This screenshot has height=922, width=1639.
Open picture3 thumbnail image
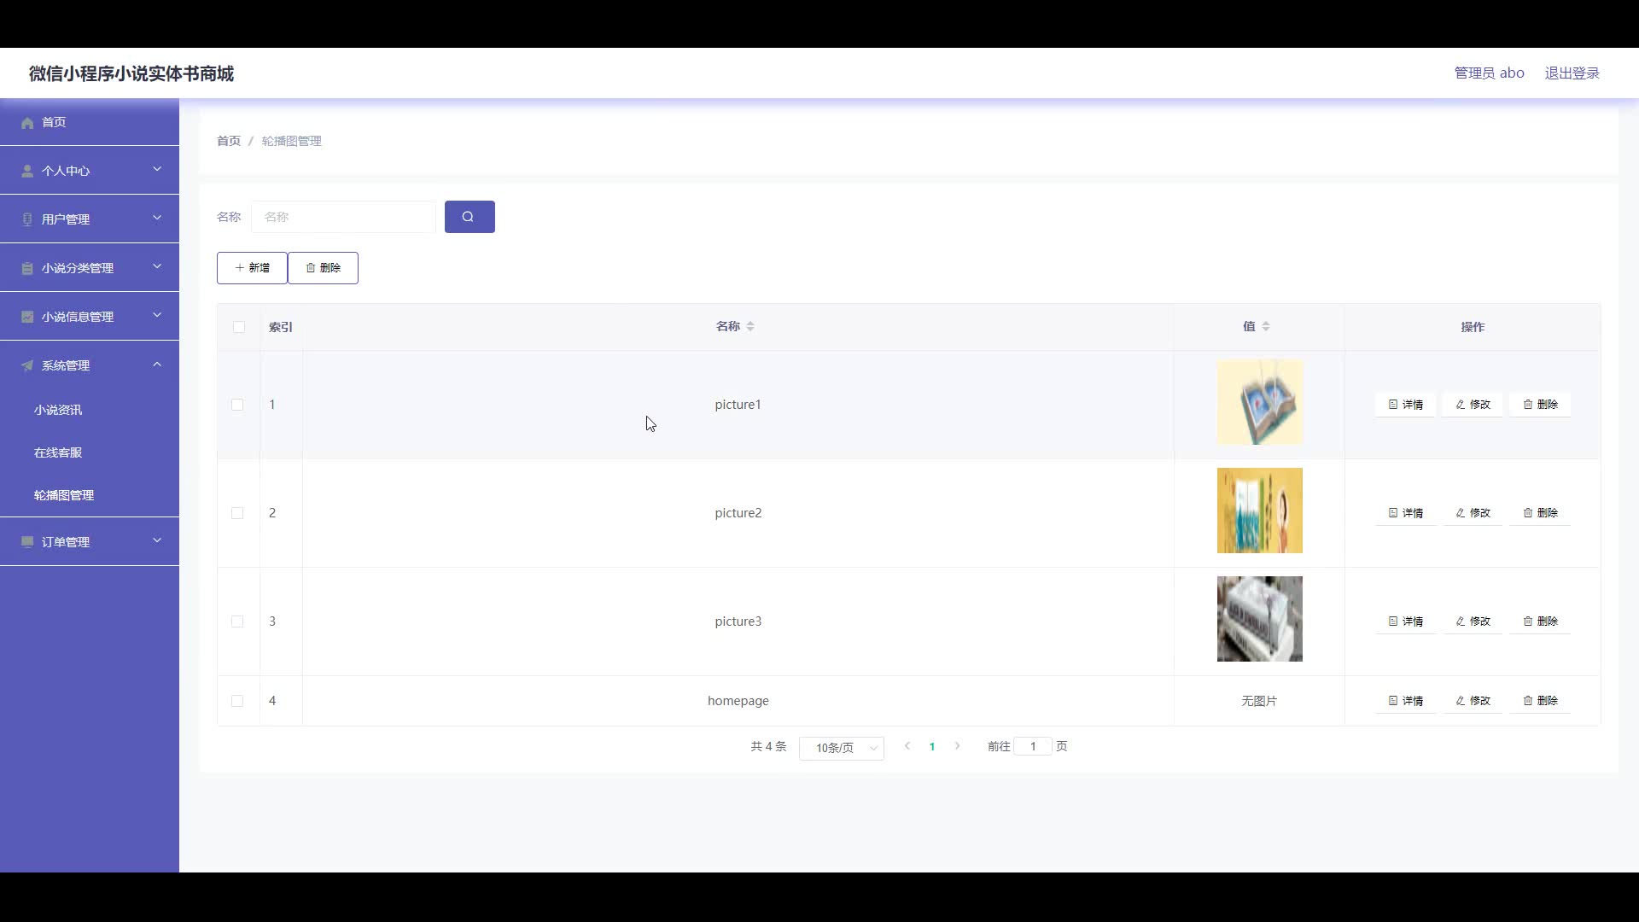(1260, 619)
